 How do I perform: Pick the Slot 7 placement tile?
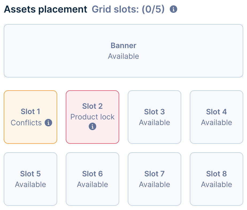pos(155,179)
